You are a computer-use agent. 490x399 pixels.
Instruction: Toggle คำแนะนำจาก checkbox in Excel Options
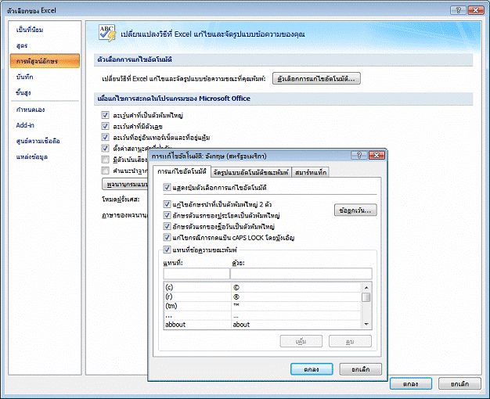pyautogui.click(x=106, y=171)
